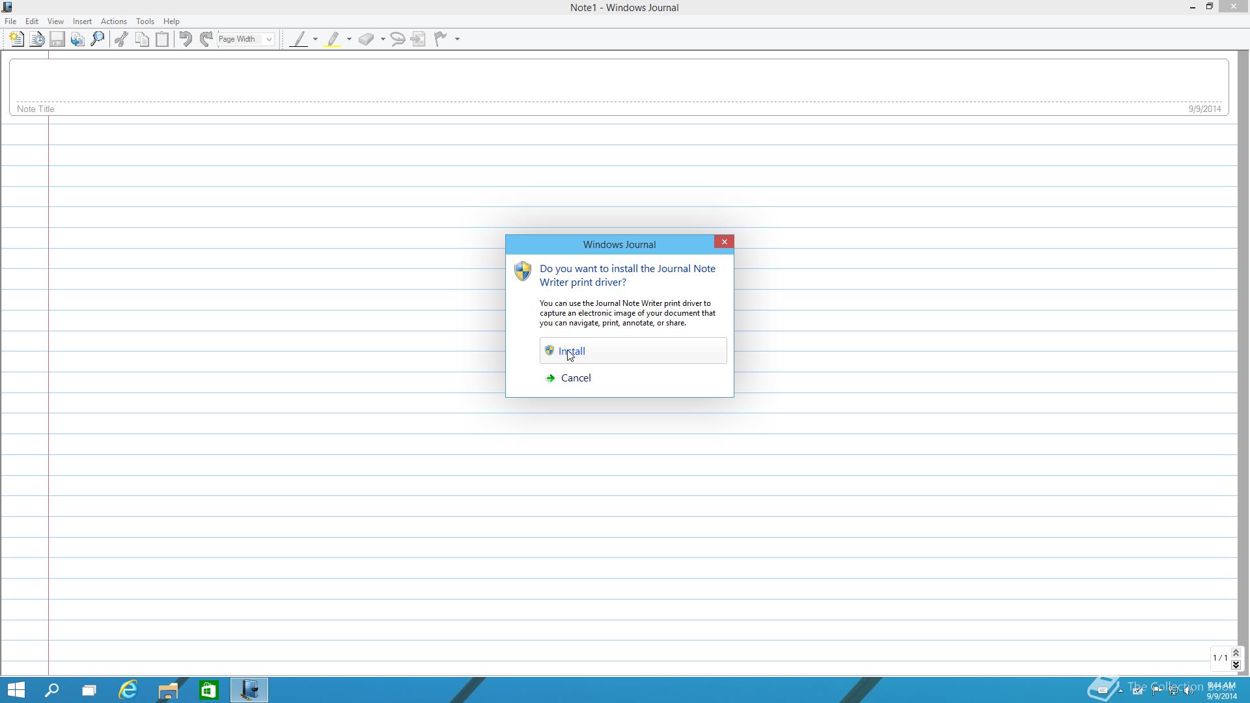Click the Cut scissors icon
Image resolution: width=1250 pixels, height=703 pixels.
point(121,39)
